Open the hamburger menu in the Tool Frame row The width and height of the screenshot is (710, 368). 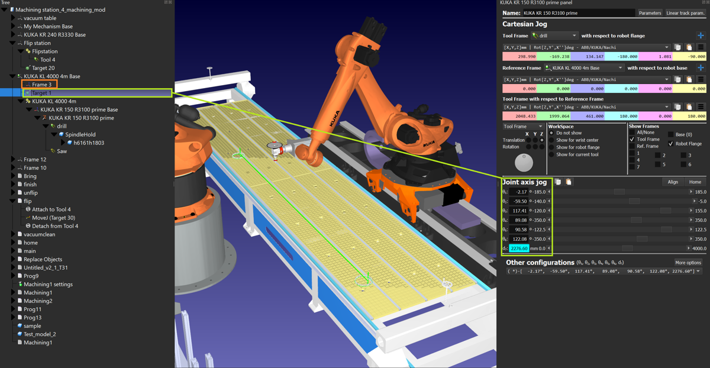pos(701,47)
